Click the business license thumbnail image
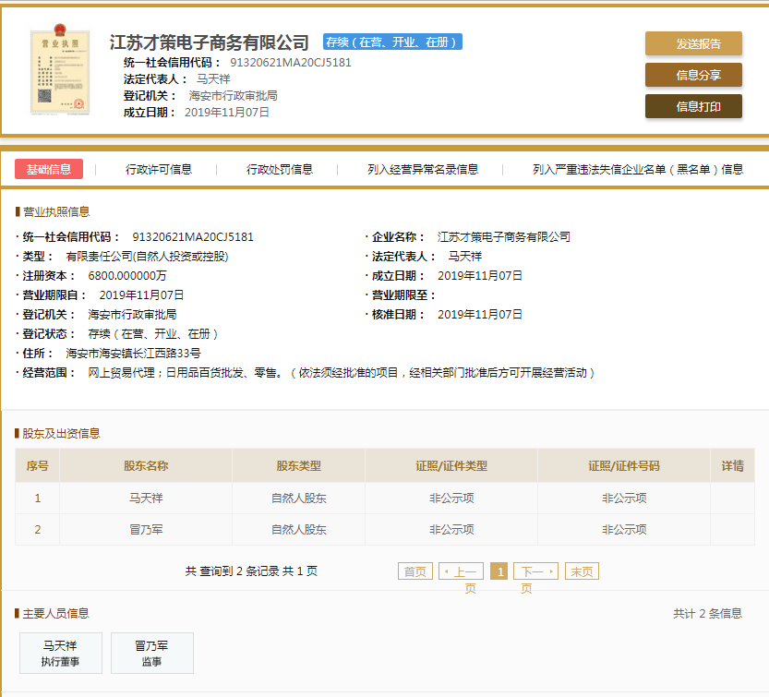The width and height of the screenshot is (769, 697). click(54, 73)
